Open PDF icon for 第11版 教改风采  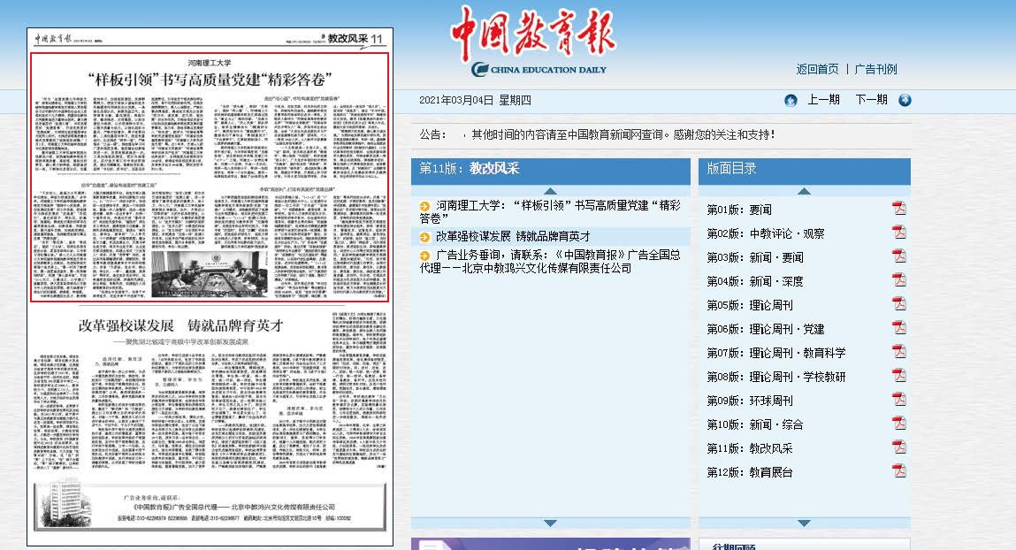[898, 447]
